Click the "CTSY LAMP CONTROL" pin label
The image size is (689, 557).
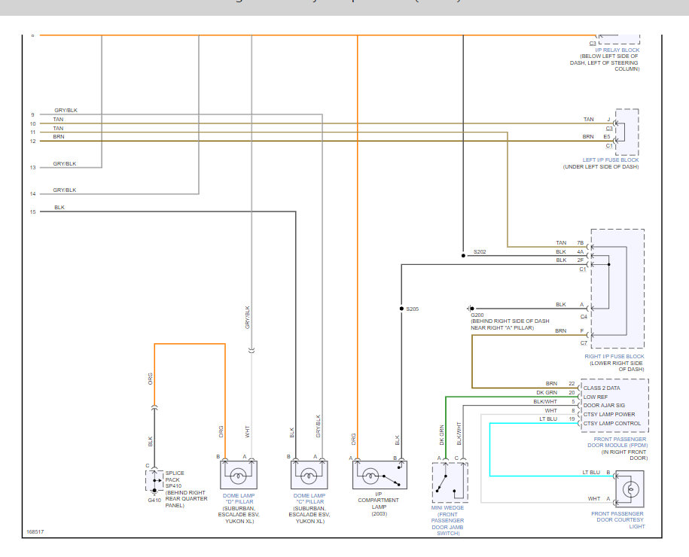coord(611,423)
